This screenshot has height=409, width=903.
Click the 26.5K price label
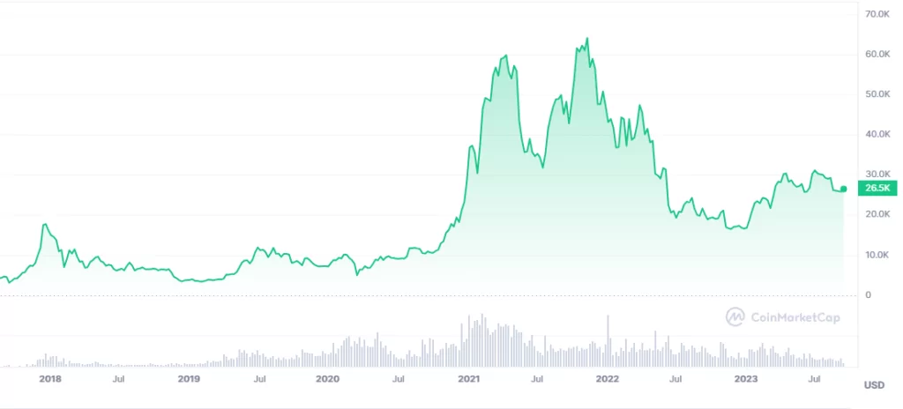(x=877, y=189)
